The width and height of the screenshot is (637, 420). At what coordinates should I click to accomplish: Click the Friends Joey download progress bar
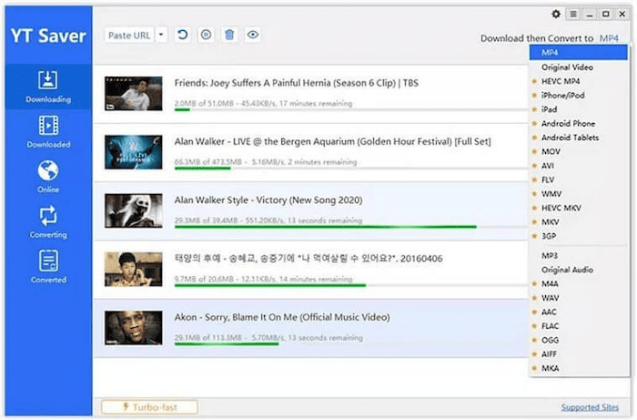point(351,109)
